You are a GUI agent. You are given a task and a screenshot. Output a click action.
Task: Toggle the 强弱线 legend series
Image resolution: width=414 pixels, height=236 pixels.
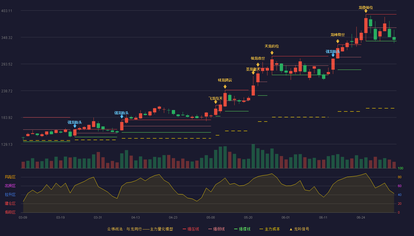coord(216,229)
